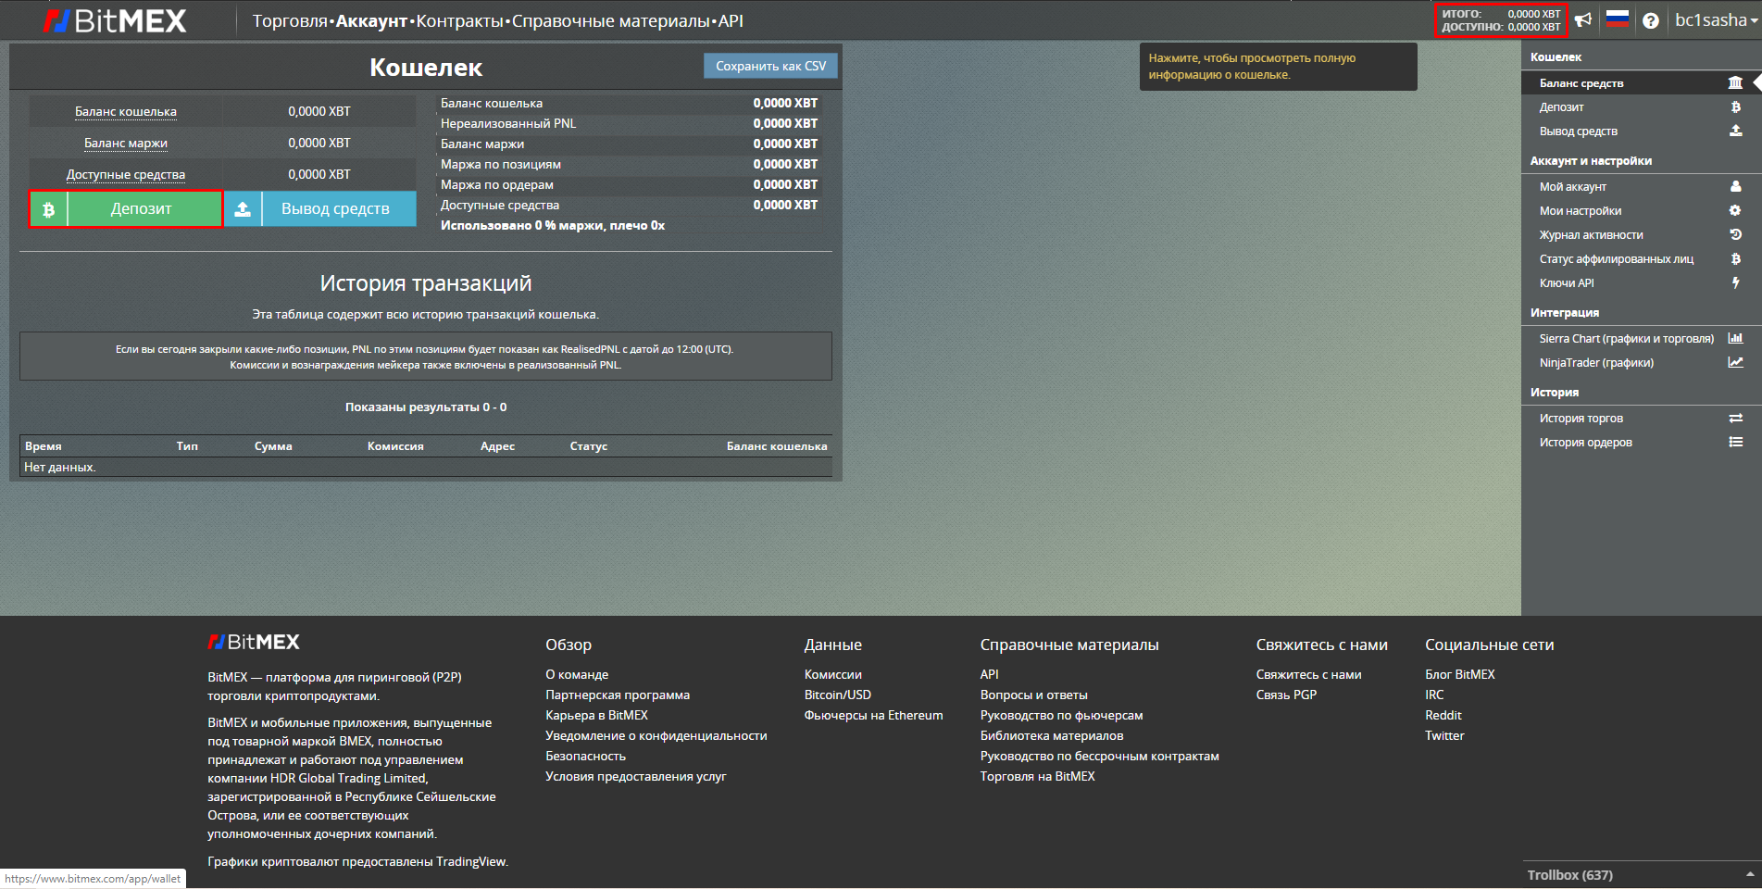Open Статус аффилированных лиц link

click(1616, 259)
